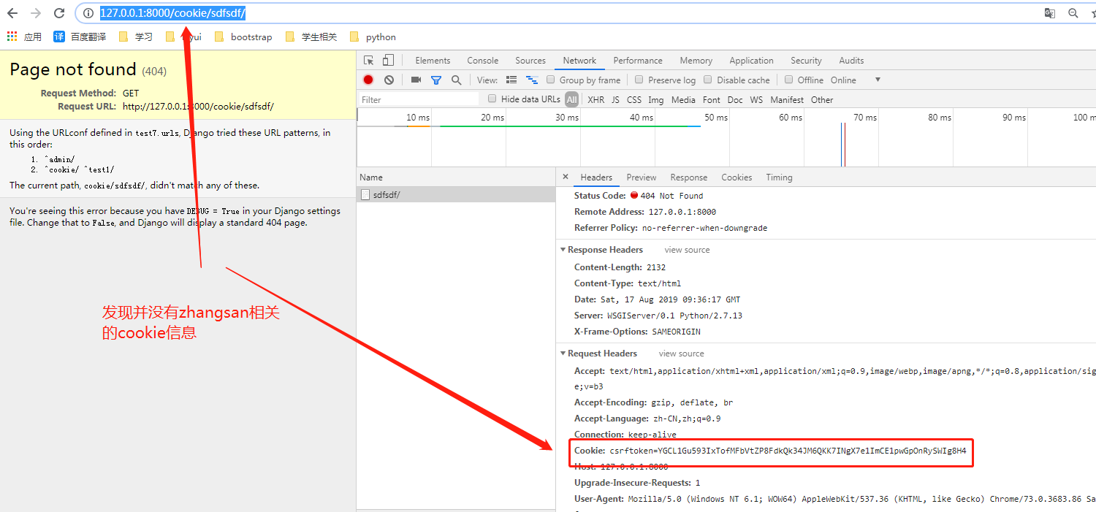Screen dimensions: 1096x512
Task: Reload the current page
Action: tap(59, 13)
